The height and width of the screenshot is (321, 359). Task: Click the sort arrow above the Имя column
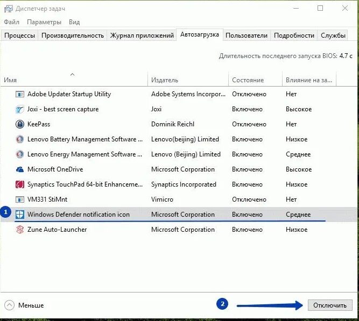[72, 74]
